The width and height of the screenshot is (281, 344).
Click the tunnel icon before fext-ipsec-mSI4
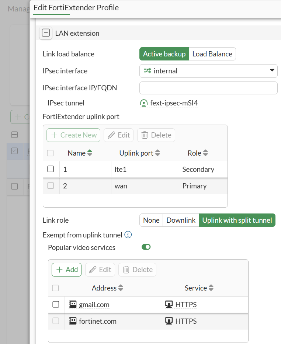point(144,103)
